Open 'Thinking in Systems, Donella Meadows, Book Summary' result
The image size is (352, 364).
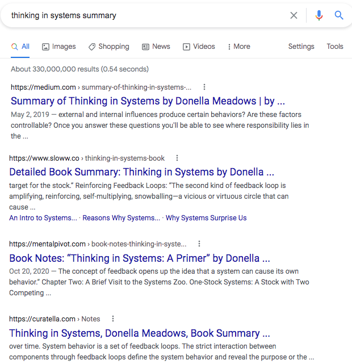[140, 333]
